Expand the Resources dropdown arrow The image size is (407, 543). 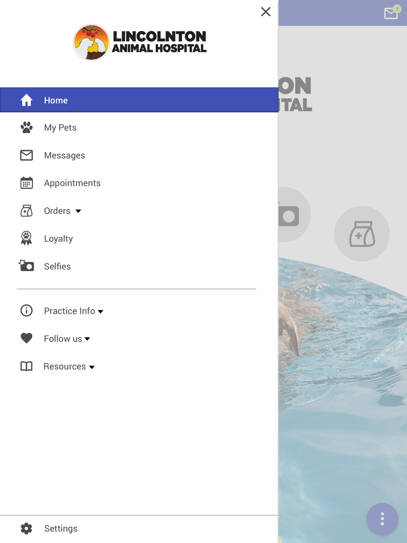tap(92, 367)
